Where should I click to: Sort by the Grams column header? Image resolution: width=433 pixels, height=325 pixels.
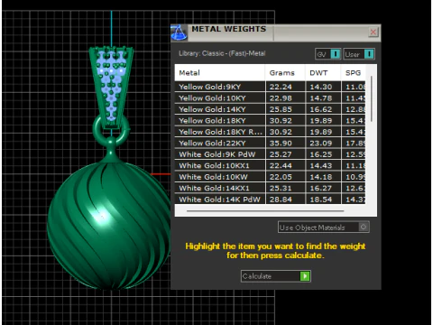point(285,73)
